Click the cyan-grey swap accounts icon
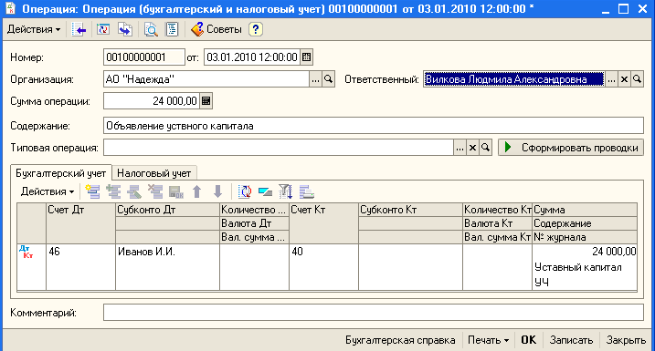 pos(265,191)
